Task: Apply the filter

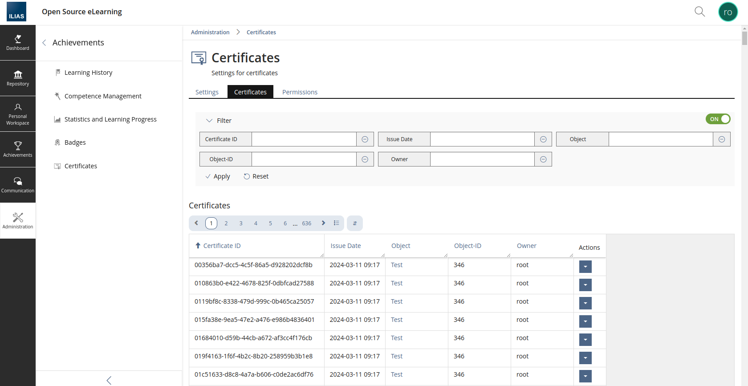Action: 218,176
